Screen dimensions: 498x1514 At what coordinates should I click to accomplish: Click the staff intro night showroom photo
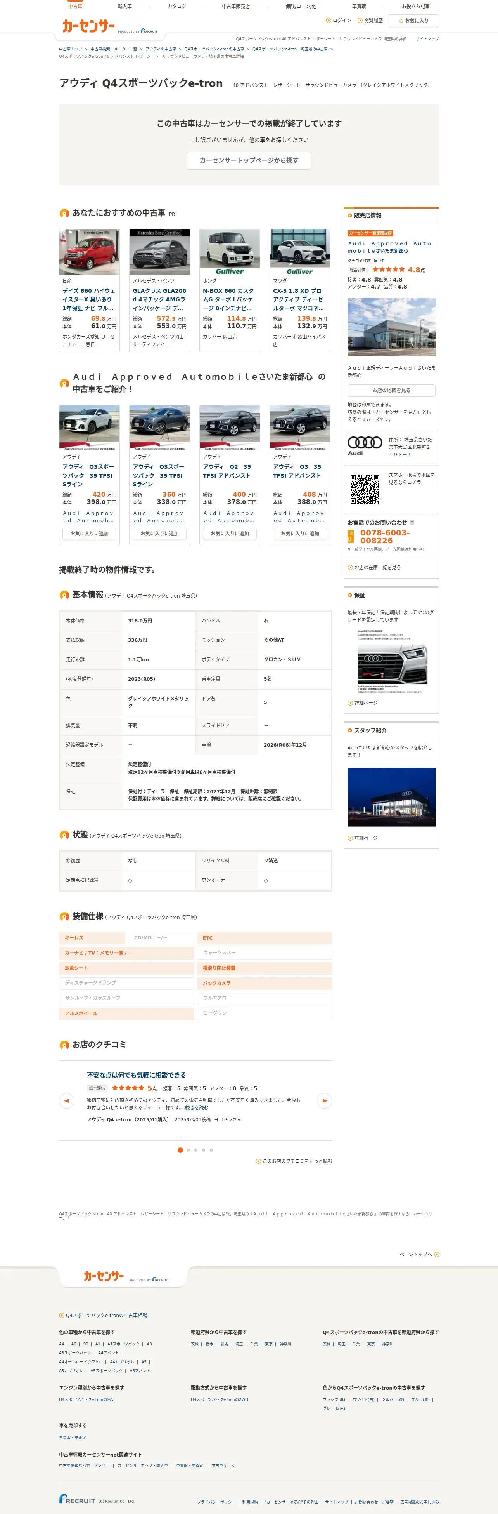[391, 797]
